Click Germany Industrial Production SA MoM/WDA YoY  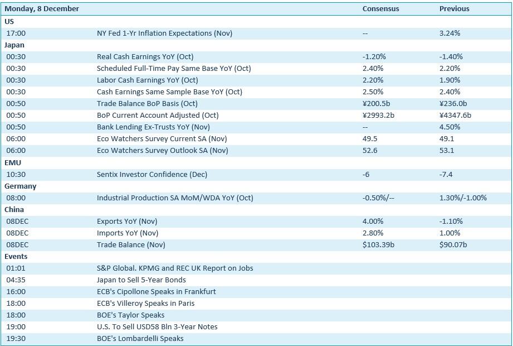[x=175, y=198]
